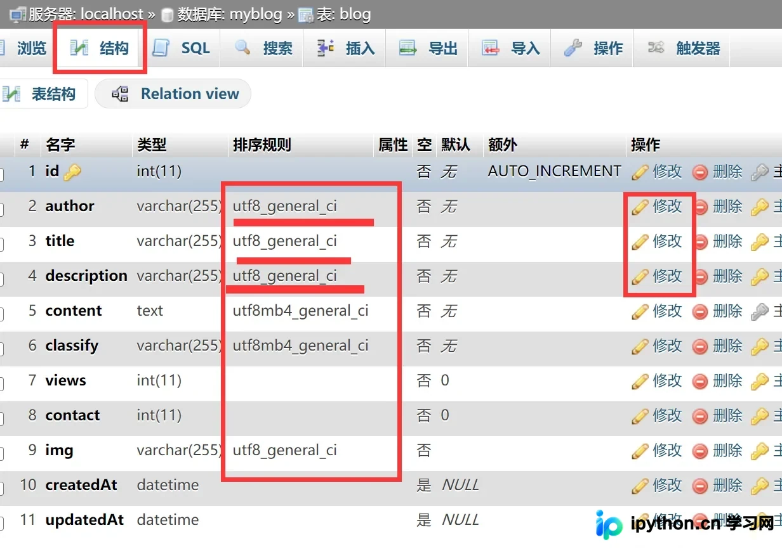The image size is (782, 549).
Task: Click the 额外 column header
Action: tap(502, 145)
